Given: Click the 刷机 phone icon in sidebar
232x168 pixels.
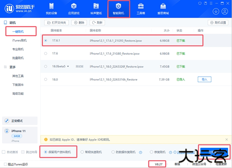Looking at the screenshot, I should pos(5,22).
